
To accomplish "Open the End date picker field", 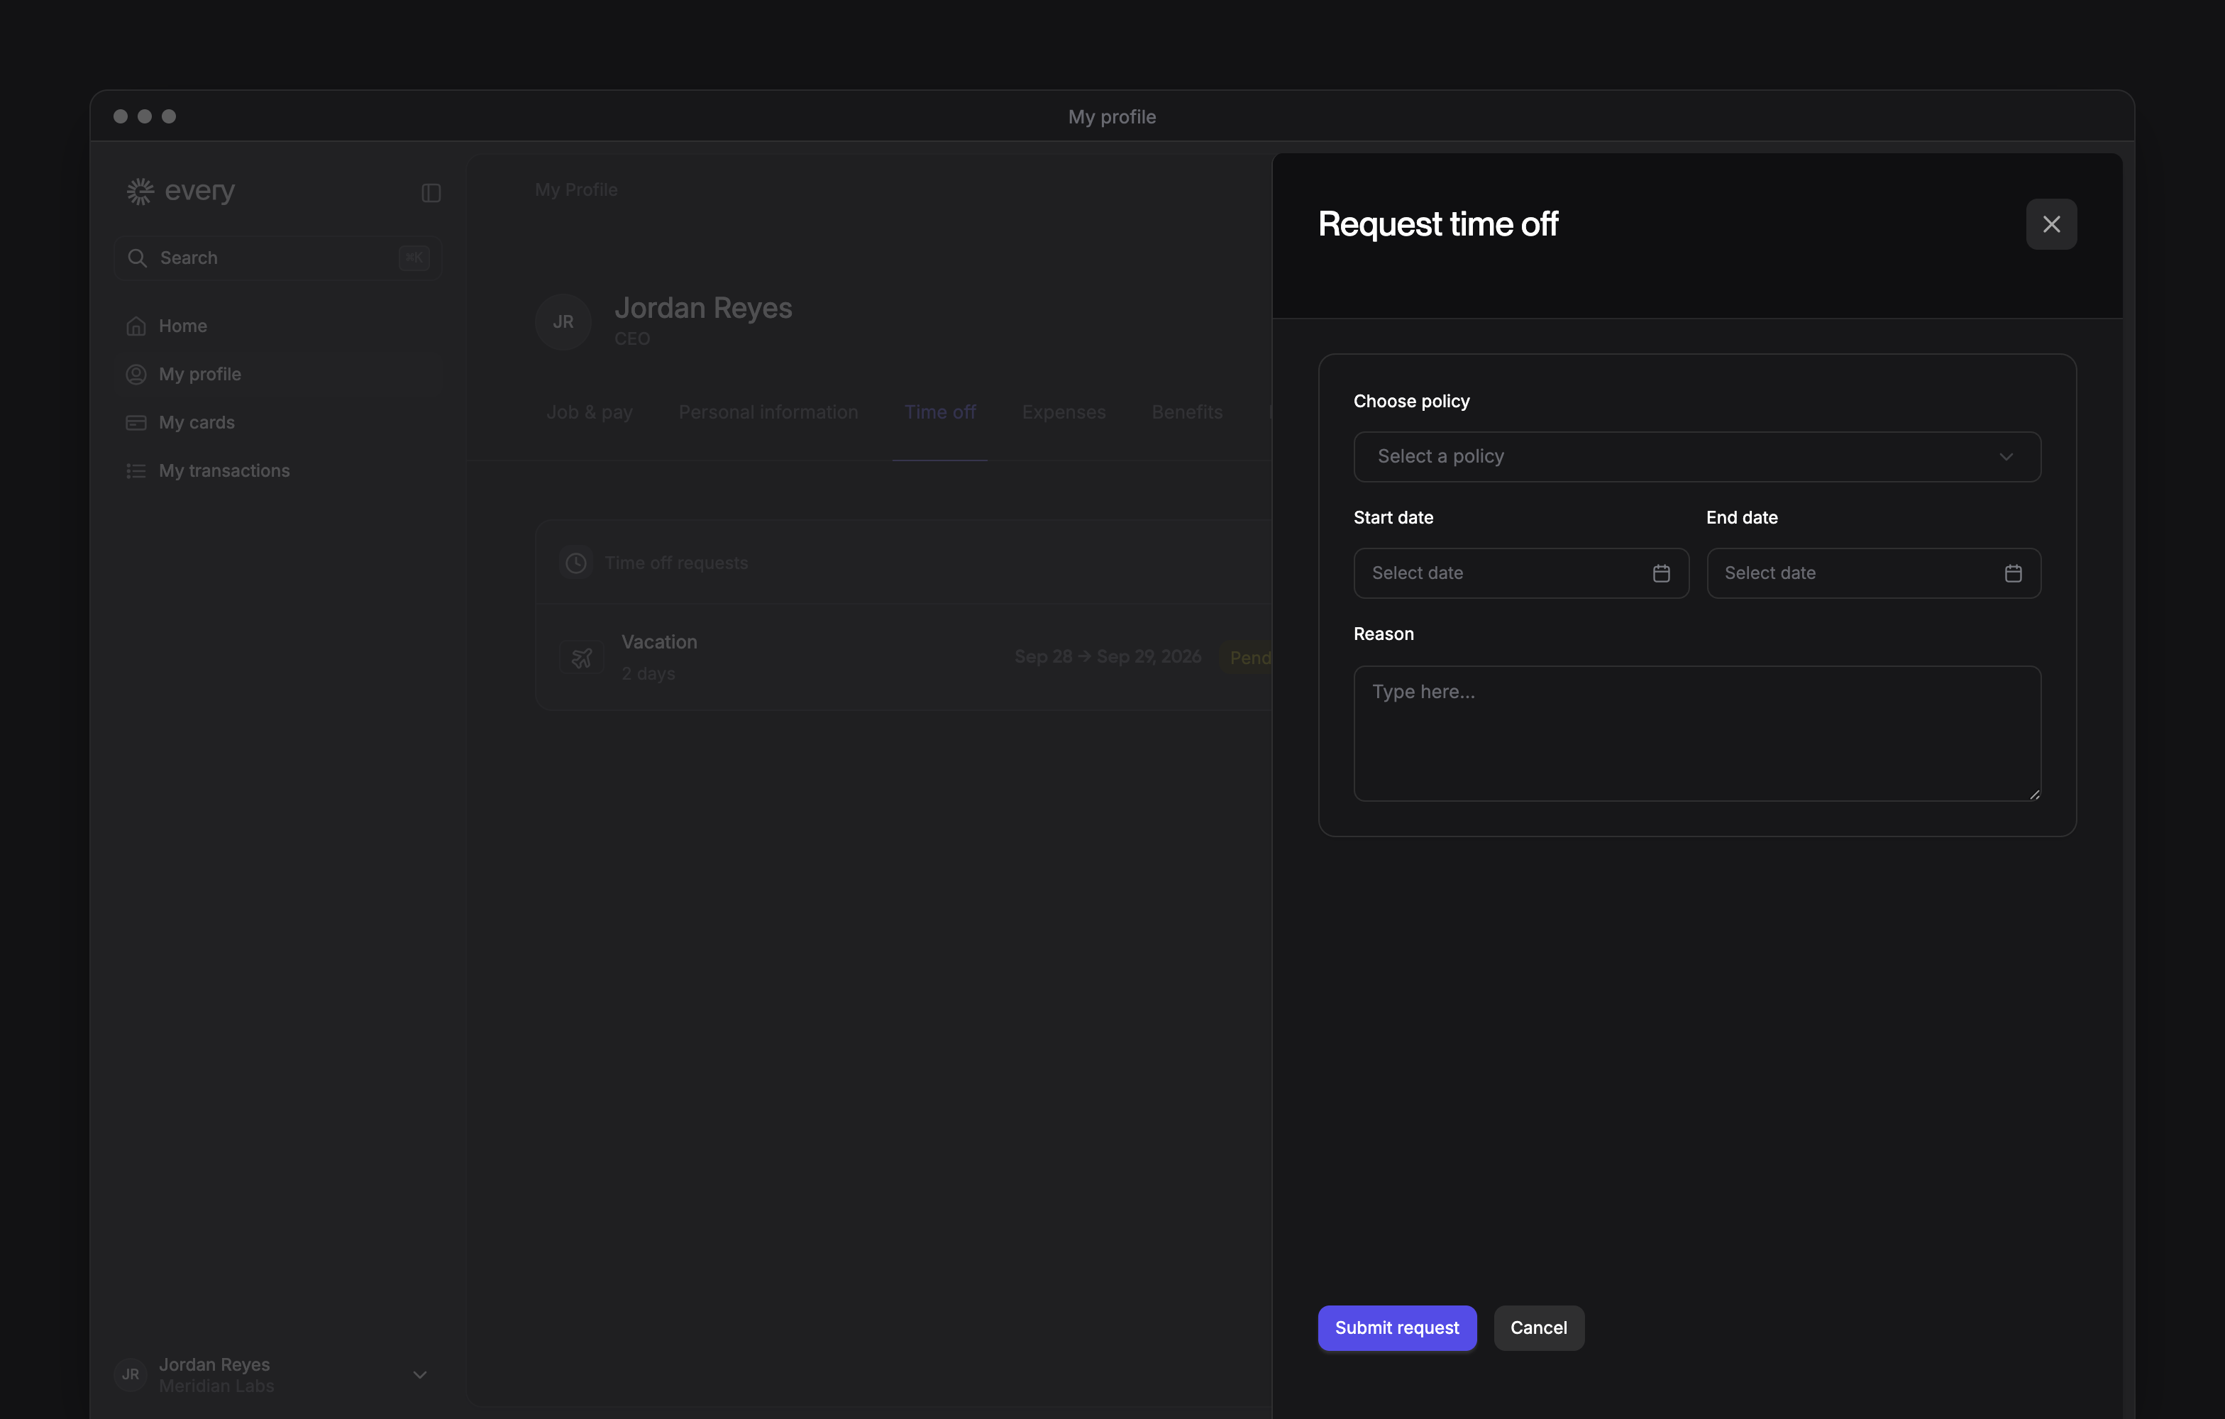I will [1873, 573].
